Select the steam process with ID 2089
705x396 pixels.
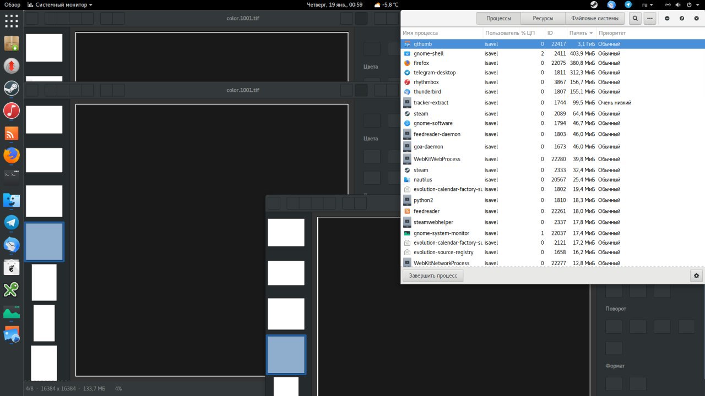[552, 114]
